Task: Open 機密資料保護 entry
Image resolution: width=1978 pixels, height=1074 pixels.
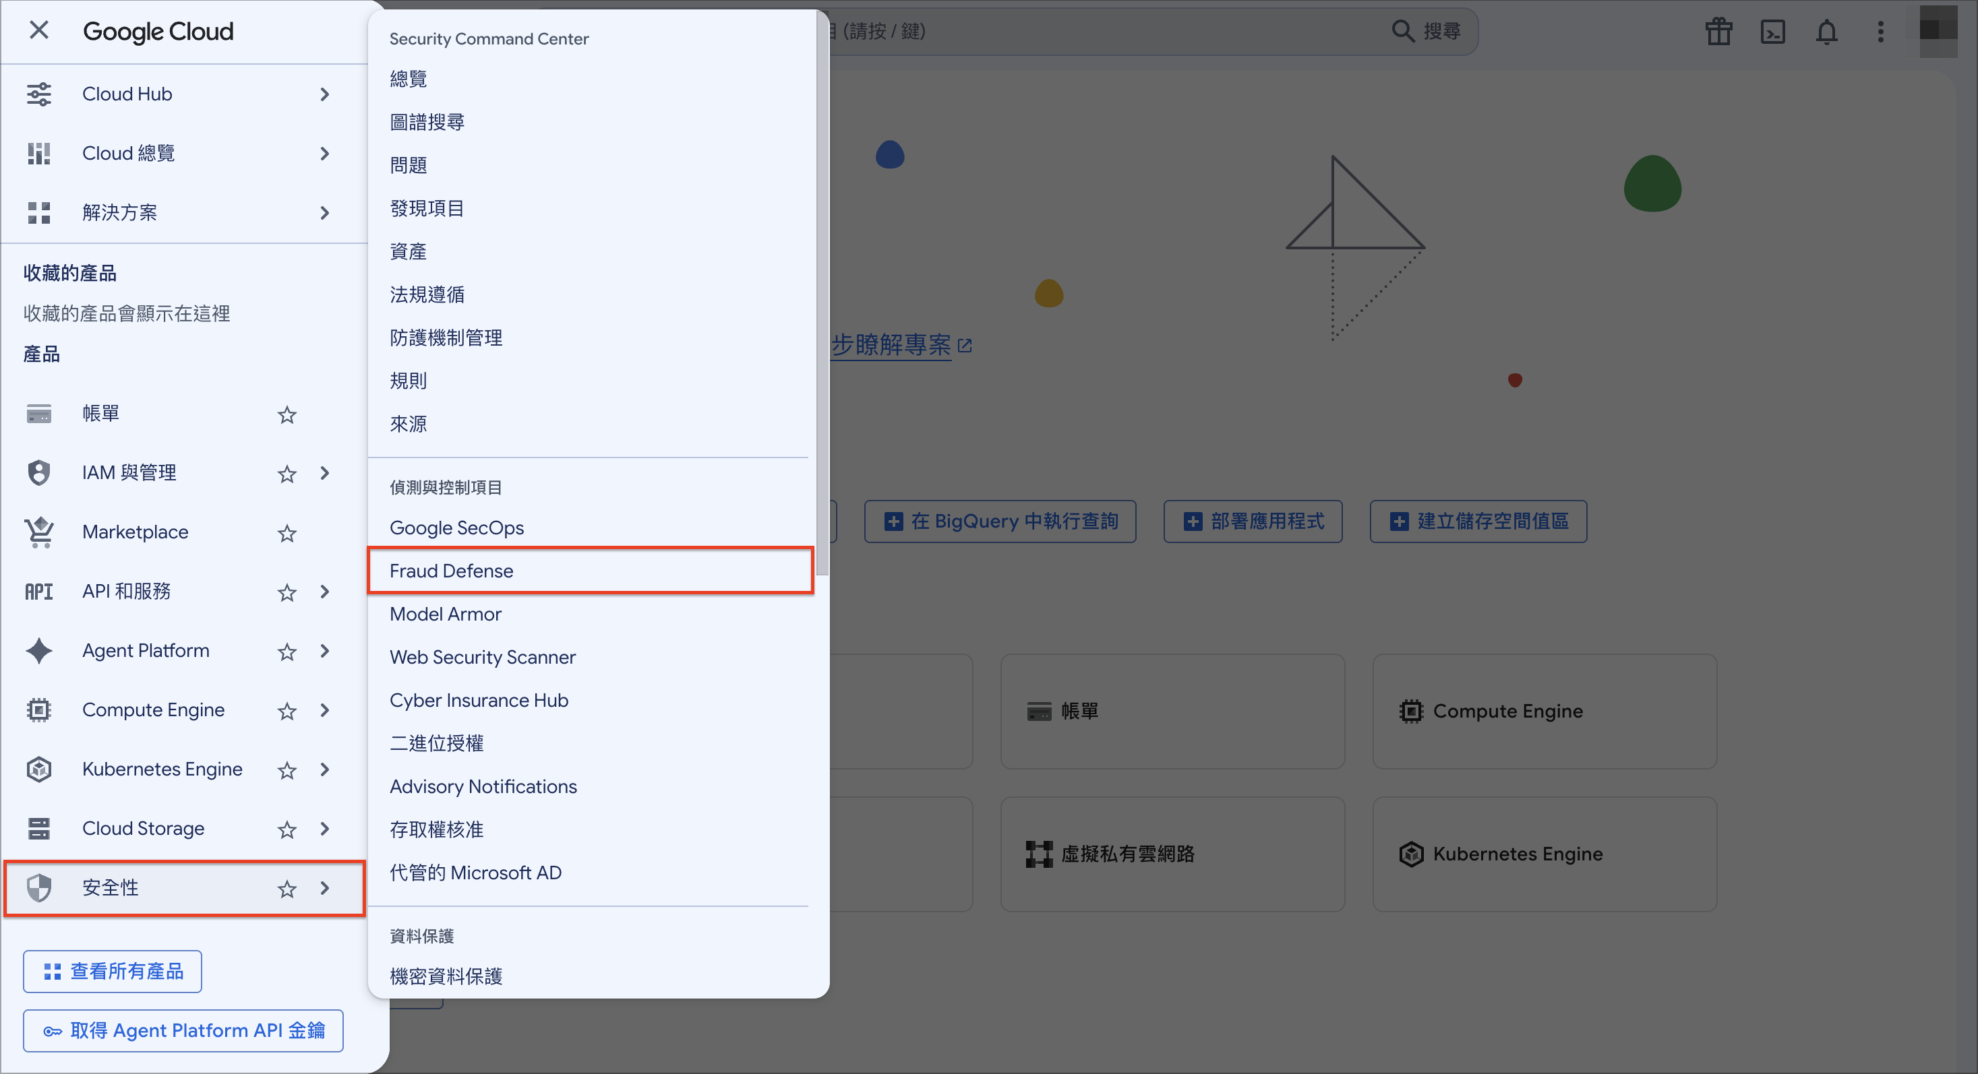Action: click(x=591, y=976)
